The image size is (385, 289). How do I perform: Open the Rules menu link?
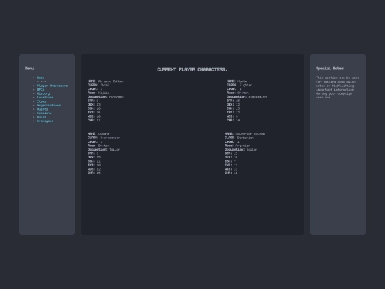[x=41, y=117]
